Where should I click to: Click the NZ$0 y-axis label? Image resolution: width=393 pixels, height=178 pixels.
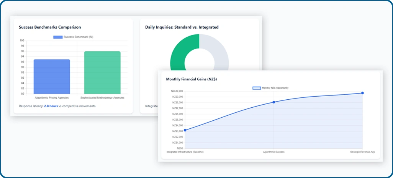pyautogui.click(x=180, y=149)
